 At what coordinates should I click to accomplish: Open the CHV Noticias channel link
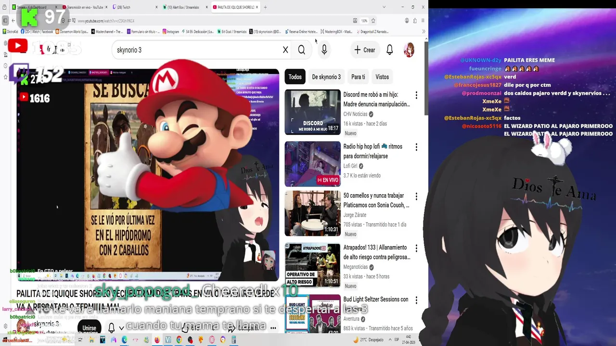[355, 114]
